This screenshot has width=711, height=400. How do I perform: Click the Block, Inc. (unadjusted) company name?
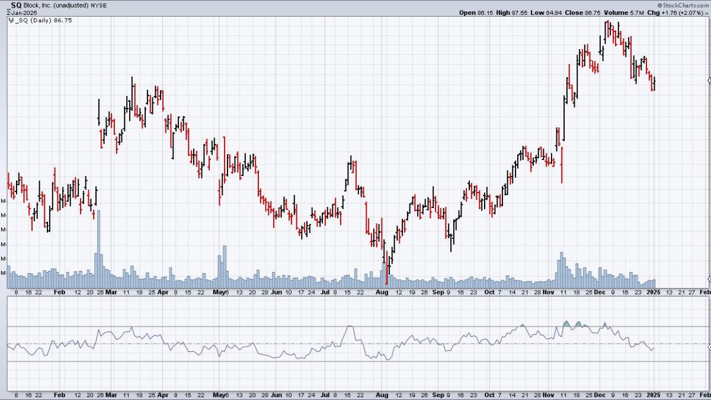[x=57, y=5]
